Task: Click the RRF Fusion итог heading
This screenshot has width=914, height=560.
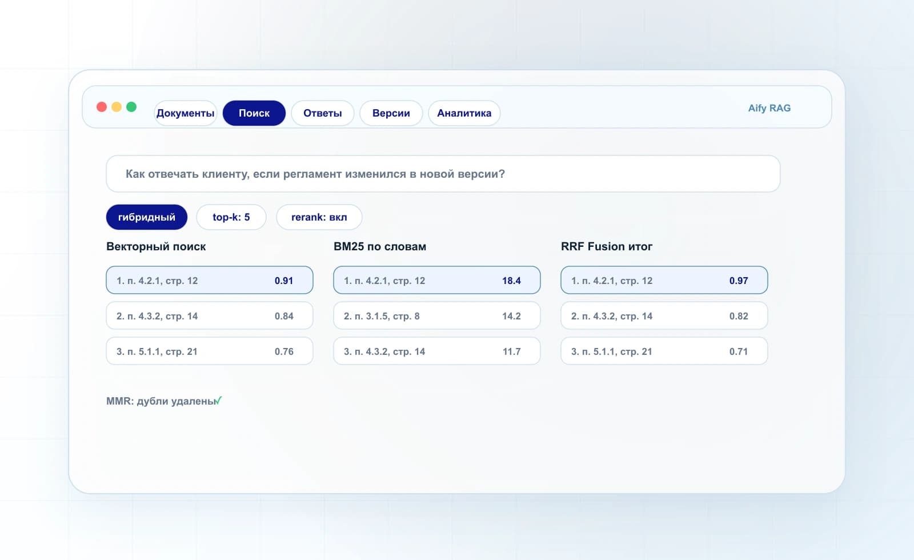Action: point(607,246)
